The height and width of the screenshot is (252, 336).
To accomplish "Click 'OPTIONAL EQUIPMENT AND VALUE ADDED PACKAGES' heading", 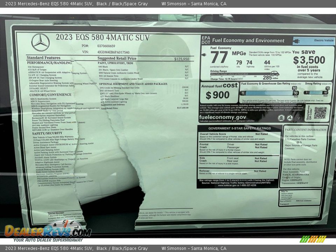I will (x=133, y=84).
